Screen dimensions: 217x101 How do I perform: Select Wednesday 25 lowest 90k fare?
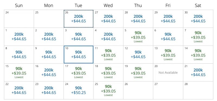(108, 90)
